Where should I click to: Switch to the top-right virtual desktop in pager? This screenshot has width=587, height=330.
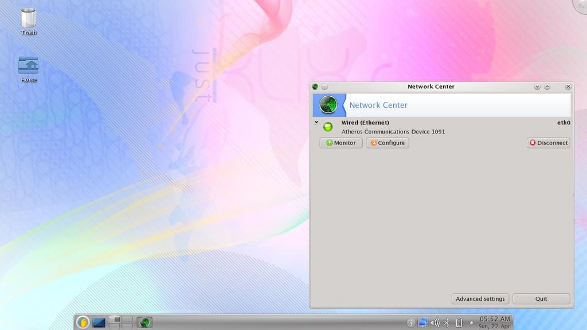click(127, 319)
